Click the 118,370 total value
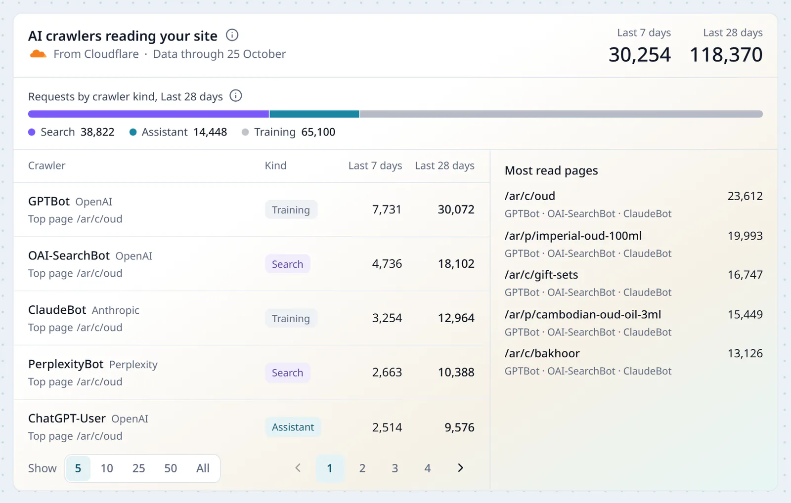Viewport: 791px width, 503px height. pyautogui.click(x=726, y=54)
